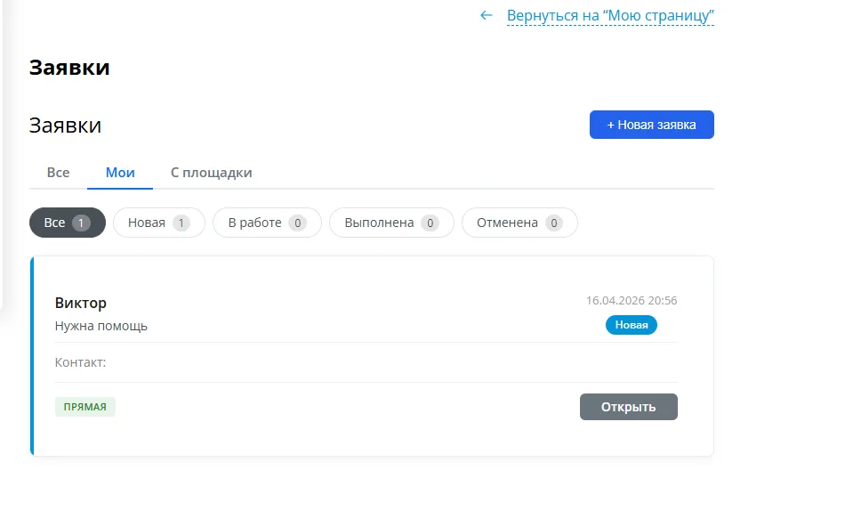Open Виктор's request with "Открыть"
The image size is (853, 511).
click(x=628, y=407)
